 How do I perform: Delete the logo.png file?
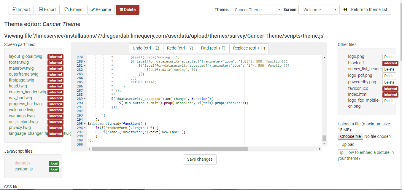click(389, 57)
